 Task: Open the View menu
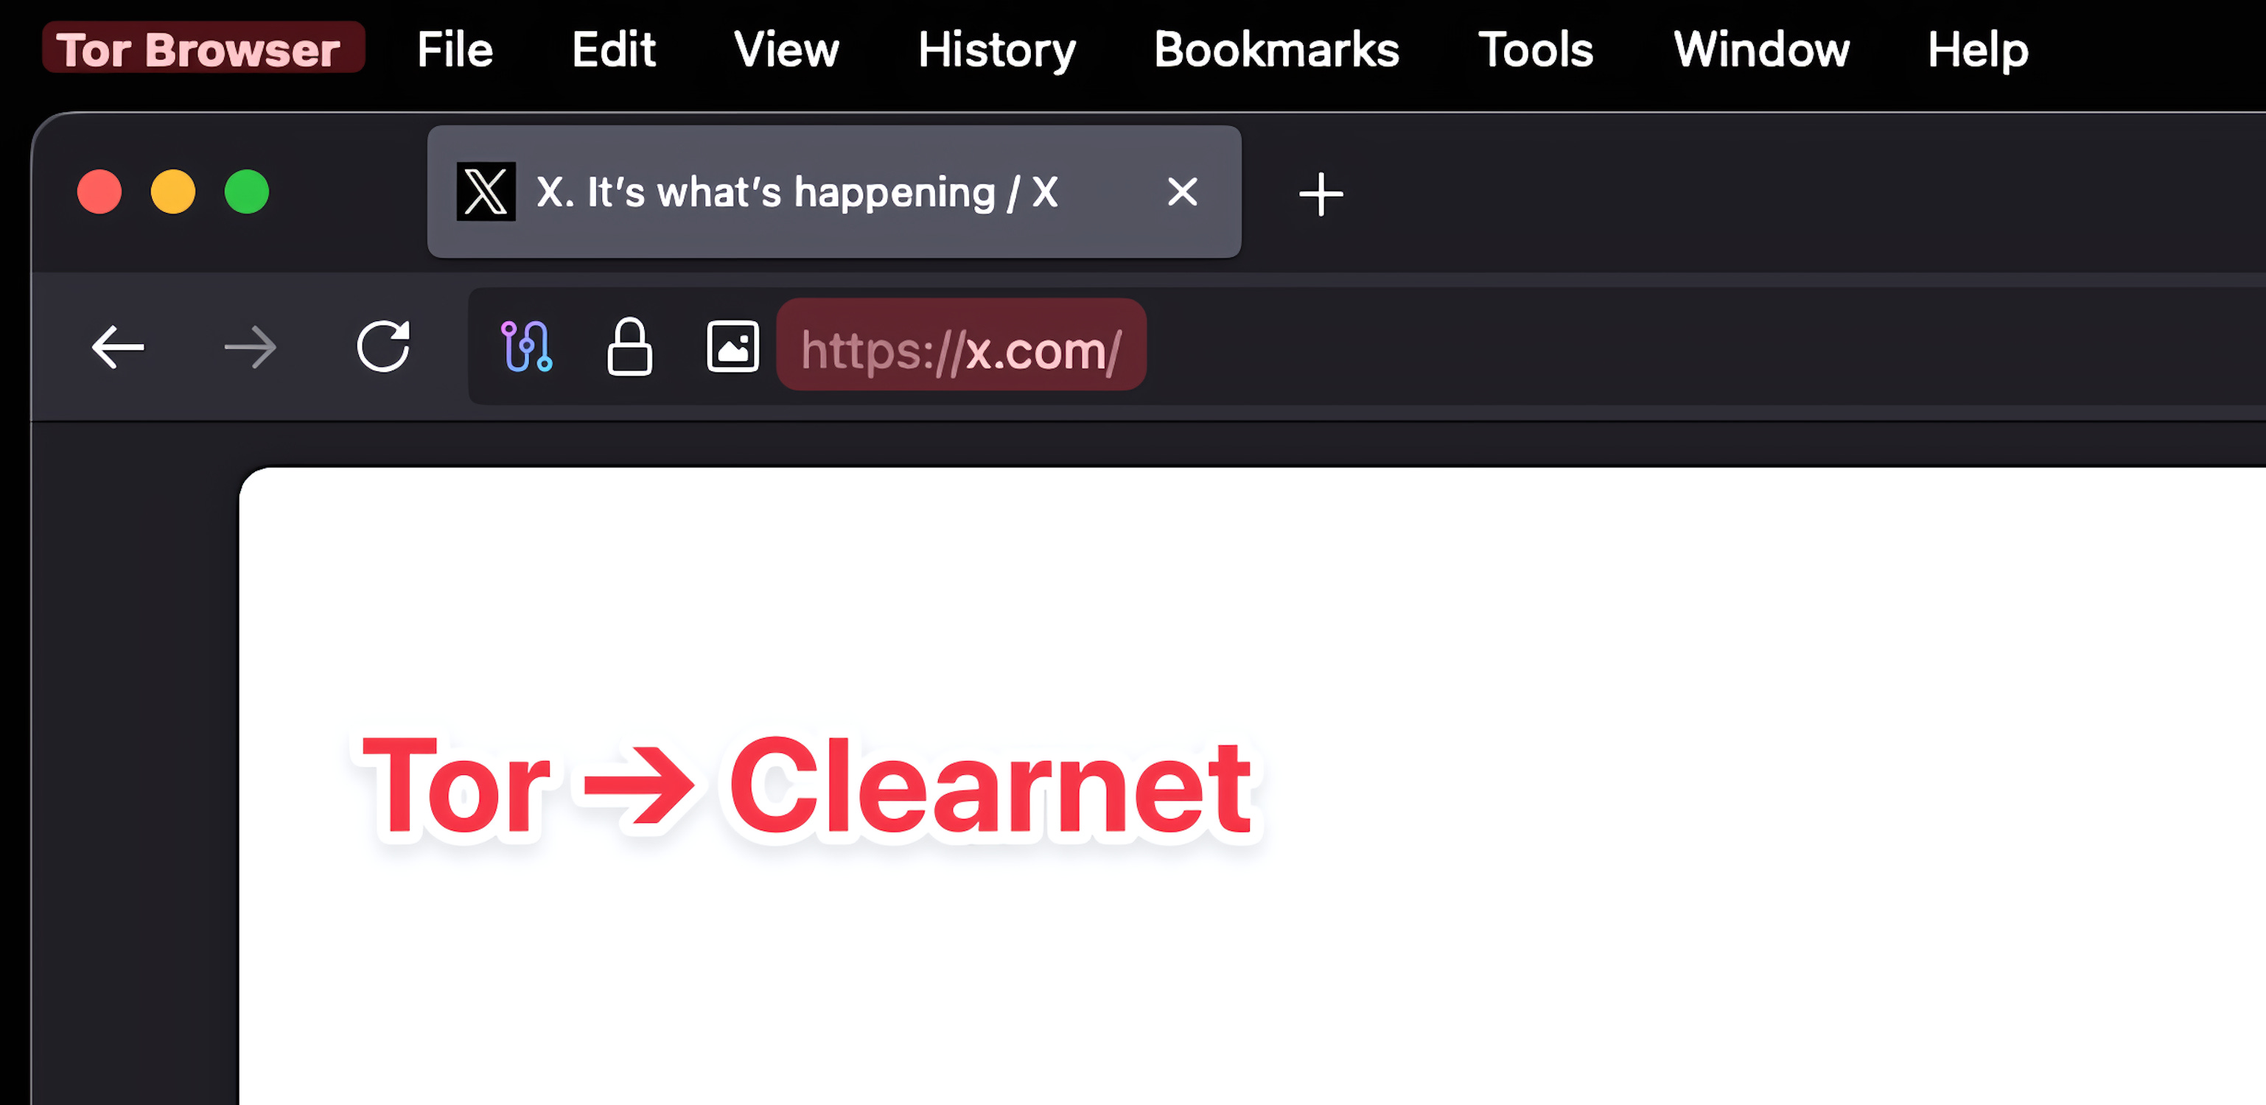click(x=786, y=49)
